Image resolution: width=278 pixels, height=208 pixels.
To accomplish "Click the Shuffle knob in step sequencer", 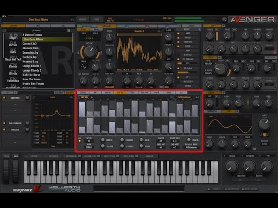I will click(x=189, y=140).
